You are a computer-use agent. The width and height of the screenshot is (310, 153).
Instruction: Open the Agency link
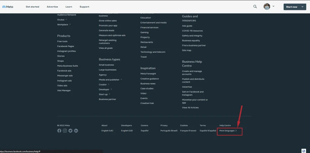[x=103, y=75]
